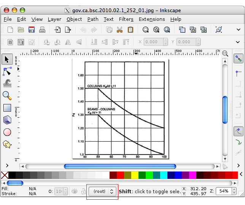Toggle the layer lock icon
Screen dimensions: 245x205
click(83, 191)
